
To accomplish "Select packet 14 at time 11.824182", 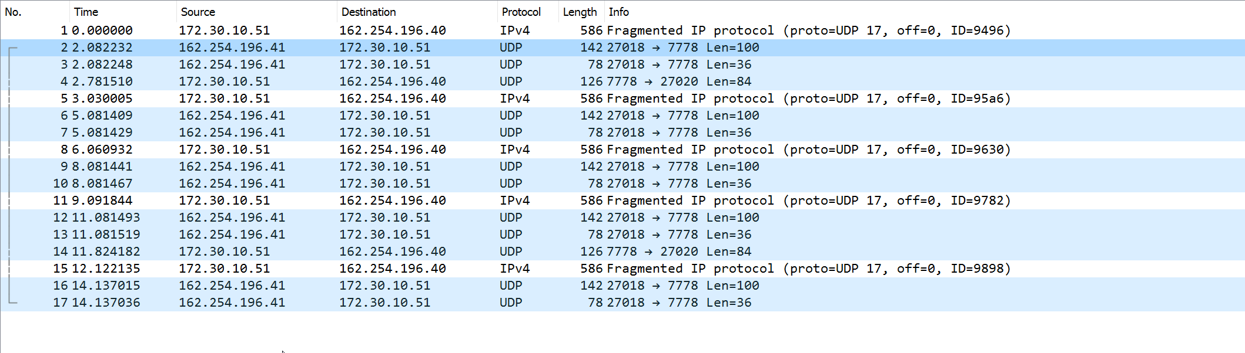I will coord(622,252).
